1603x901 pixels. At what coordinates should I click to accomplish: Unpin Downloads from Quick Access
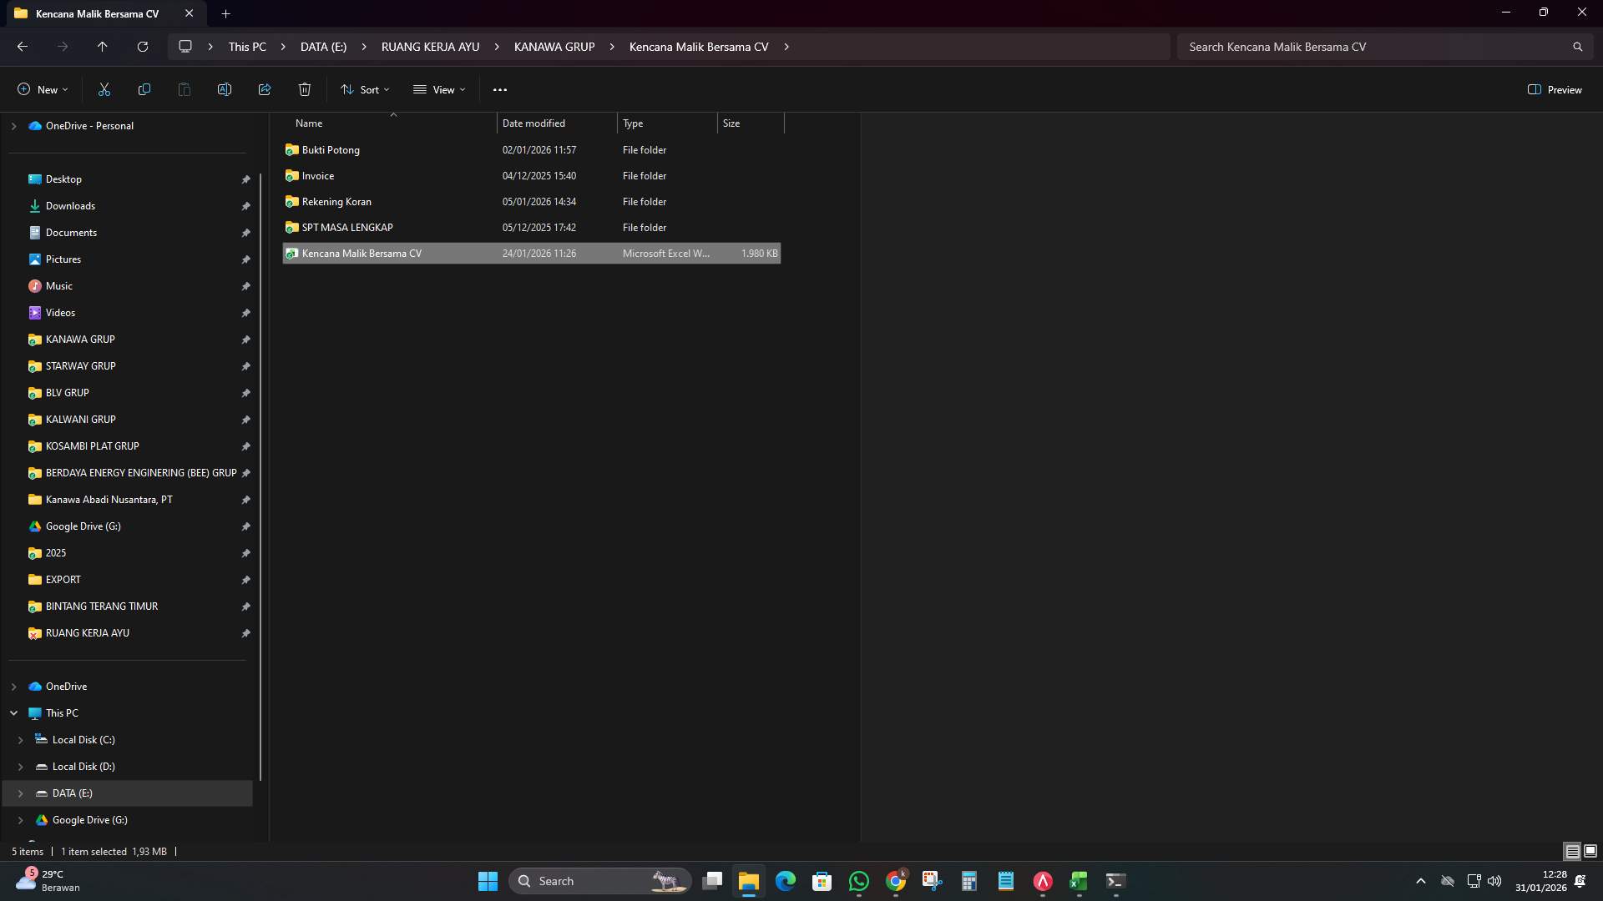pos(245,206)
